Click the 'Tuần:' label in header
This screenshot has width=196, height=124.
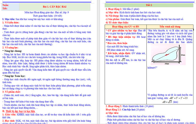coord(5,5)
